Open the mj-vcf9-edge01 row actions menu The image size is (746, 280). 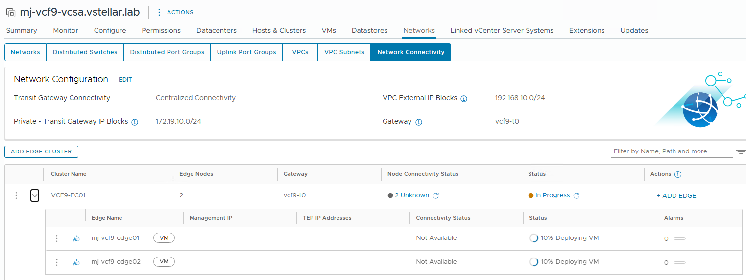(57, 238)
